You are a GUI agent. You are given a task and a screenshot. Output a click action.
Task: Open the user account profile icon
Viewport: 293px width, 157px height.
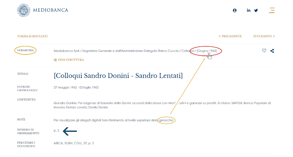(235, 10)
